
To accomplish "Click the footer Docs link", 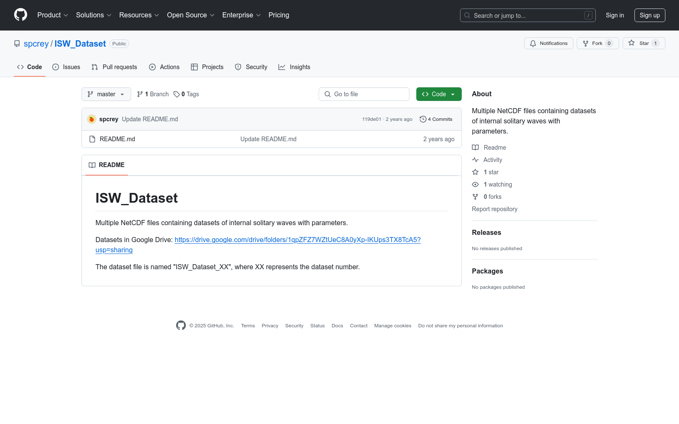I will coord(337,326).
